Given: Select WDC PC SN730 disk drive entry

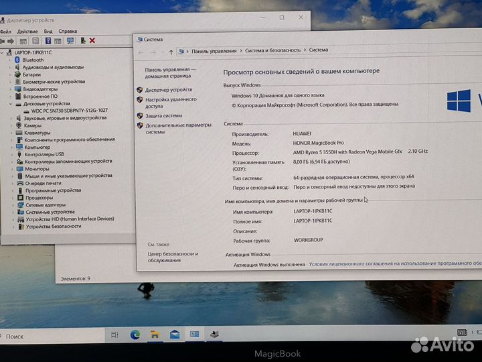Looking at the screenshot, I should (x=69, y=111).
